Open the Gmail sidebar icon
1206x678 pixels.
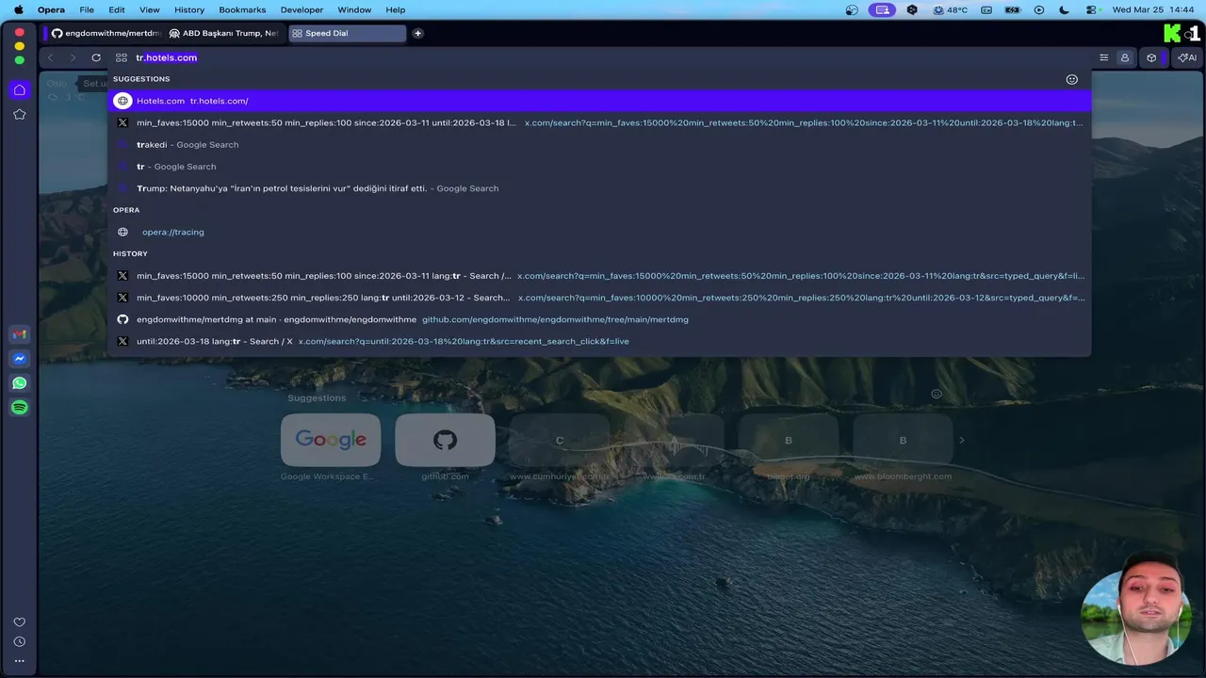(x=19, y=334)
